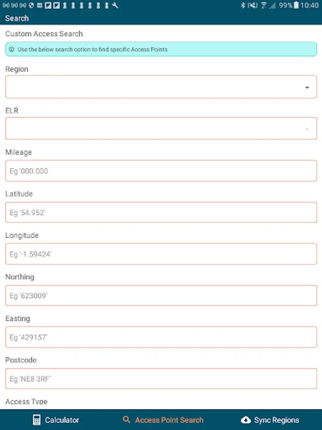Open the Region dropdown arrow
The height and width of the screenshot is (430, 322).
click(307, 87)
